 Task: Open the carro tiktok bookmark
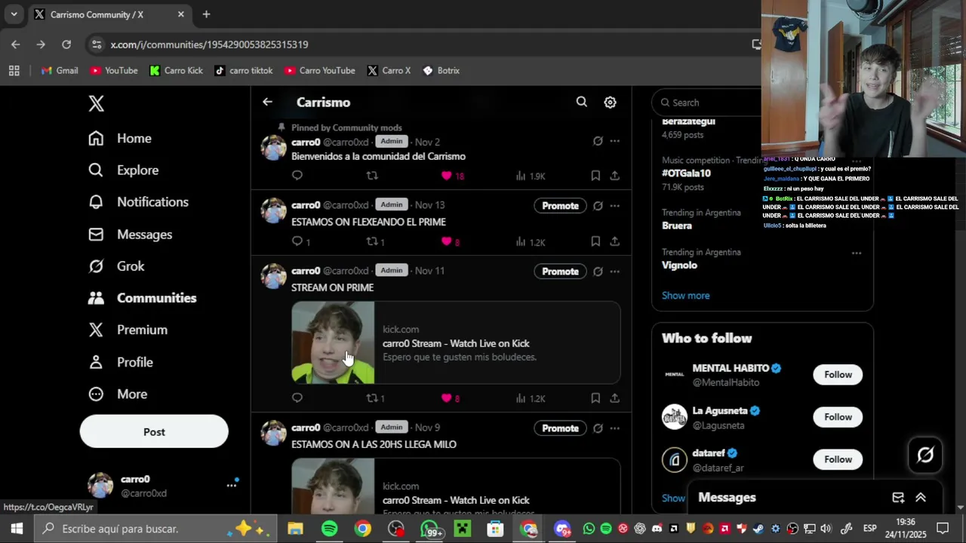pyautogui.click(x=243, y=70)
